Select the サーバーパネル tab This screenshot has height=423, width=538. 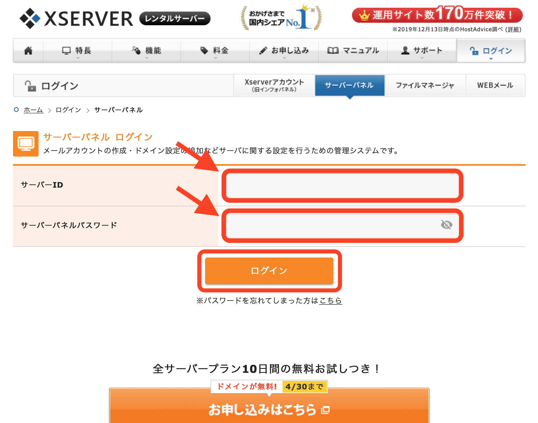(350, 85)
